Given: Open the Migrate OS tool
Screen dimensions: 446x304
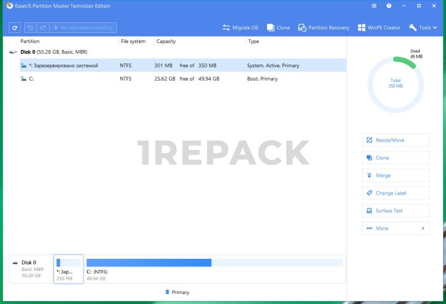Looking at the screenshot, I should click(x=241, y=28).
